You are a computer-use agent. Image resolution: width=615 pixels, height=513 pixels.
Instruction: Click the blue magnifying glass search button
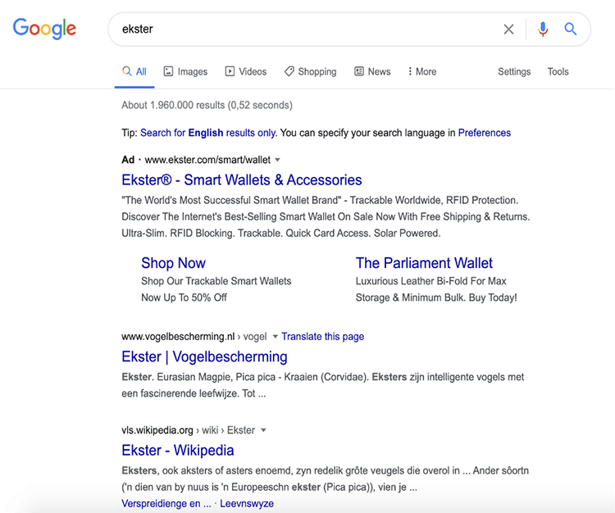tap(571, 30)
